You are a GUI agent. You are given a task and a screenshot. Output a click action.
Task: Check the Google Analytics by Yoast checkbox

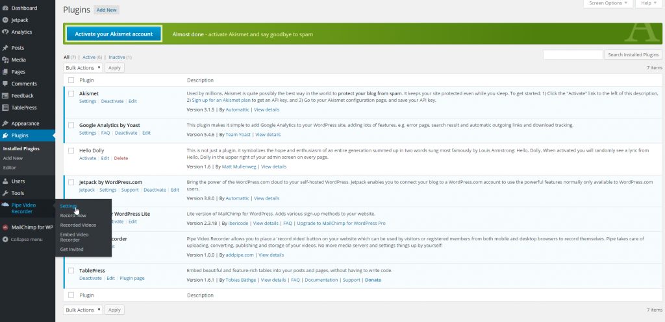click(x=71, y=125)
